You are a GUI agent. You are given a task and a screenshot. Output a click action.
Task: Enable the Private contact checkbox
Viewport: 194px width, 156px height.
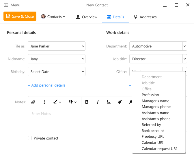[30, 138]
